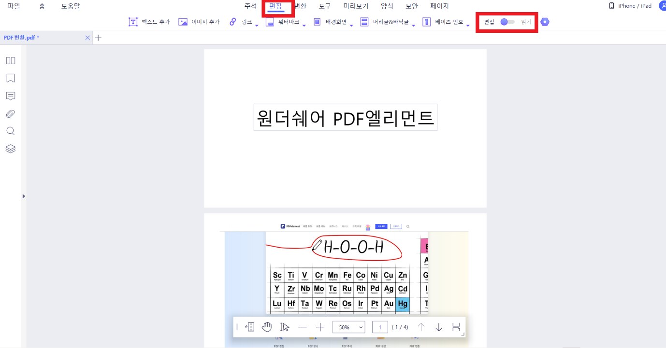Open the bookmarks panel in the sidebar
Image resolution: width=666 pixels, height=348 pixels.
(10, 78)
